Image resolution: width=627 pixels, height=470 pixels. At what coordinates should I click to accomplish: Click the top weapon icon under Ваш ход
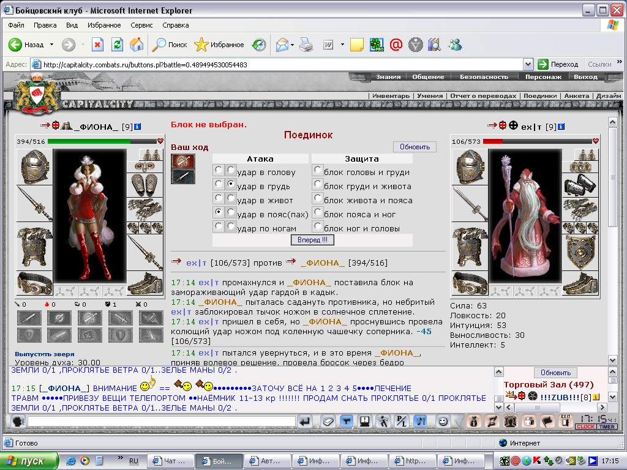[183, 162]
